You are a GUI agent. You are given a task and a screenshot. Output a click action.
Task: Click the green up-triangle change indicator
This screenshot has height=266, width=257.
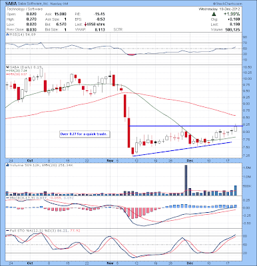click(214, 14)
